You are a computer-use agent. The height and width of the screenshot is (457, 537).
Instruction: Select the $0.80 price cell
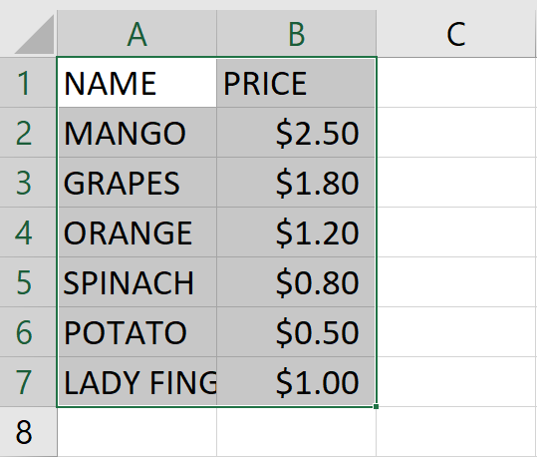click(297, 282)
